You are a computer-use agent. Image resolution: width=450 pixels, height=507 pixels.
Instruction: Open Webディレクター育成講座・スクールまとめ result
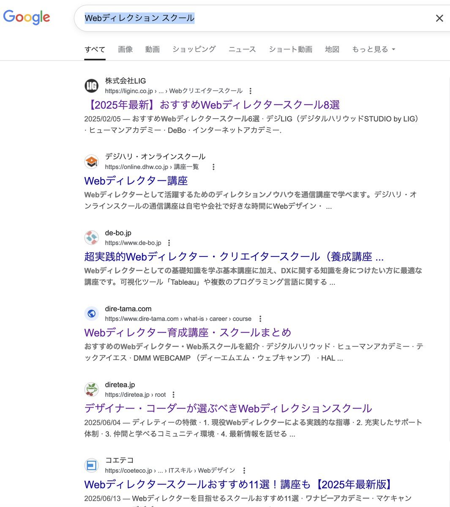coord(188,333)
